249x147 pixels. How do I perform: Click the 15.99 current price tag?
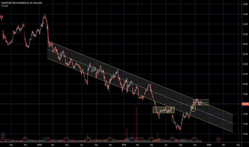(245, 104)
